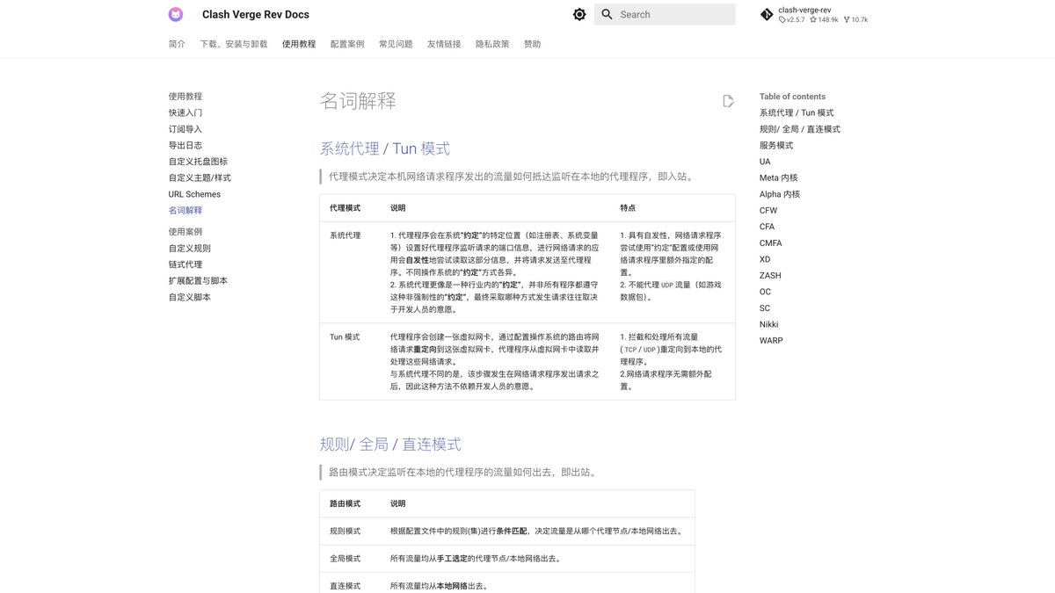Jump to Nikki in table of contents

pos(769,324)
